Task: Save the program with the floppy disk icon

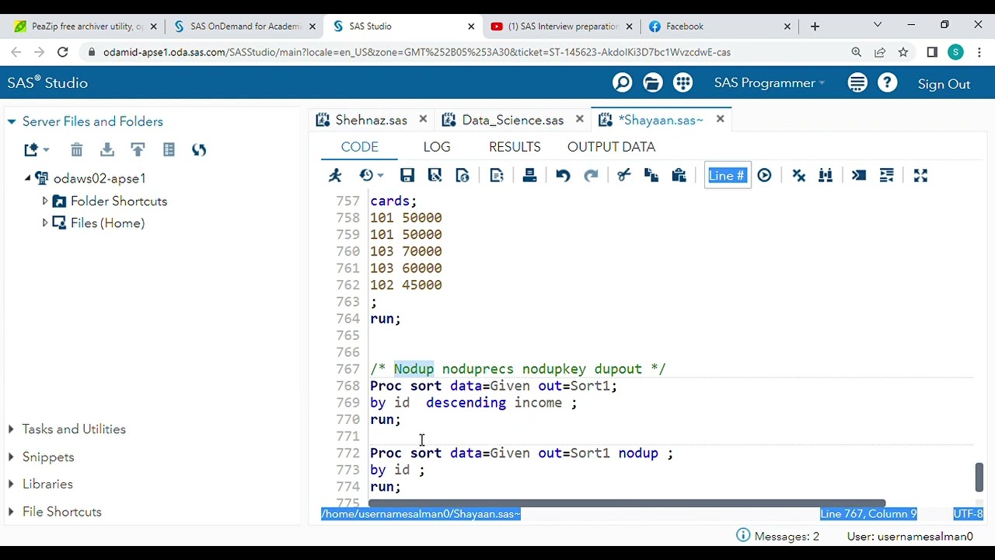Action: pos(407,176)
